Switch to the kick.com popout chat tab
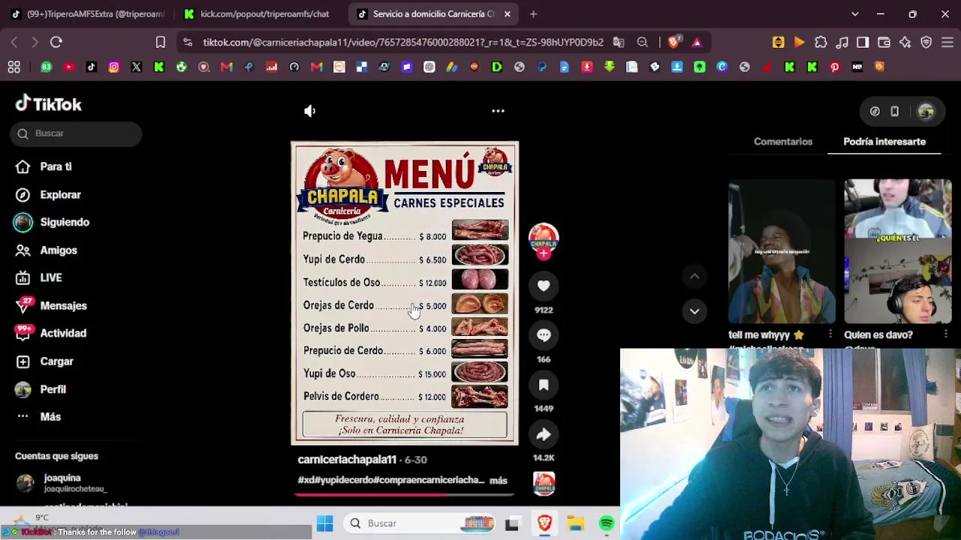961x540 pixels. pos(259,14)
